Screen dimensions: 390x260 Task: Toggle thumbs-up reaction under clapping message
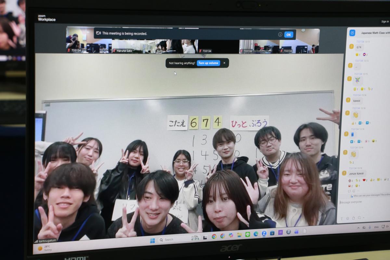[353, 123]
